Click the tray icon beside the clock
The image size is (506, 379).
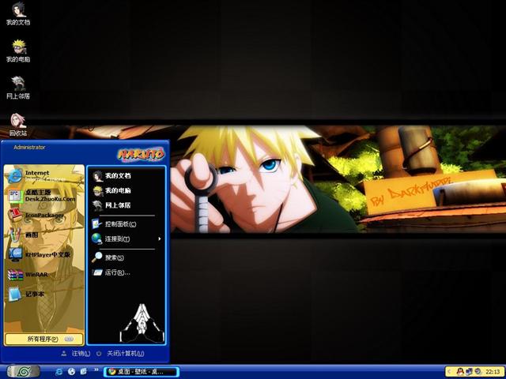pos(478,372)
